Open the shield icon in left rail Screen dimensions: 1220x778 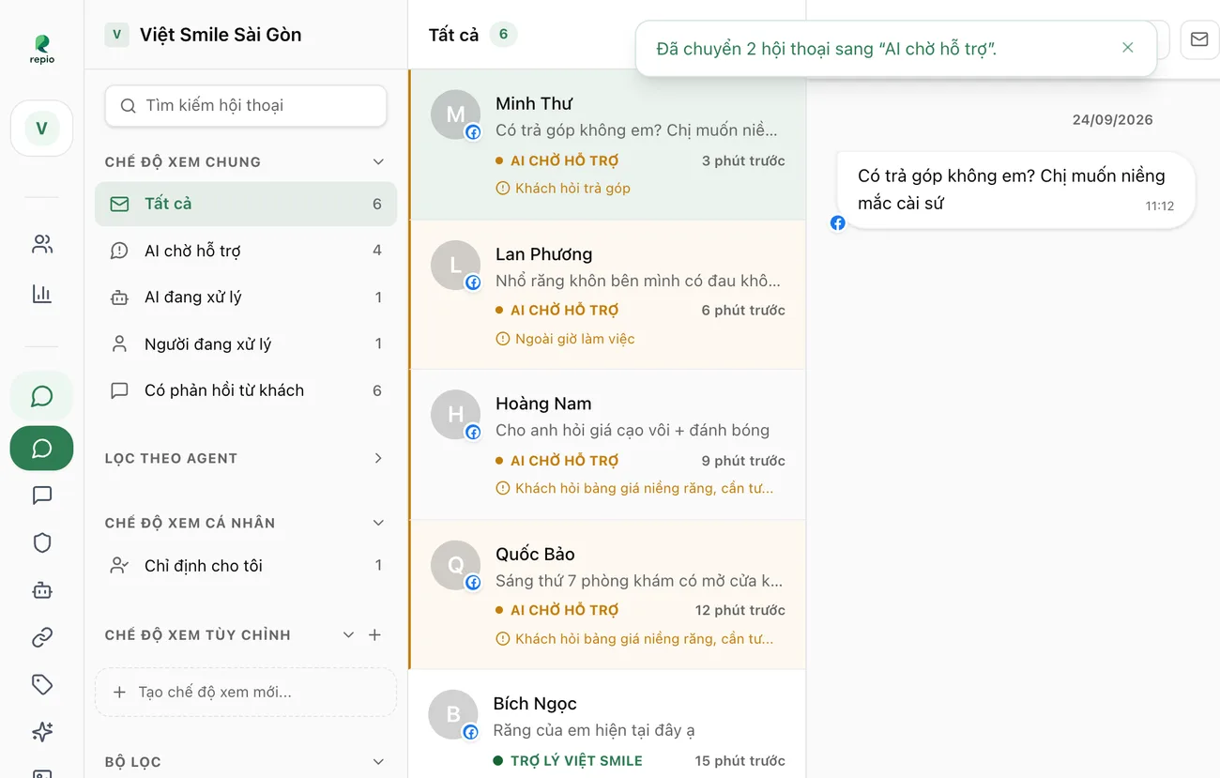[x=42, y=543]
